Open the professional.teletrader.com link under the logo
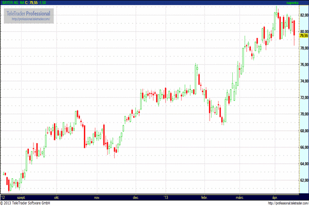 pyautogui.click(x=30, y=19)
